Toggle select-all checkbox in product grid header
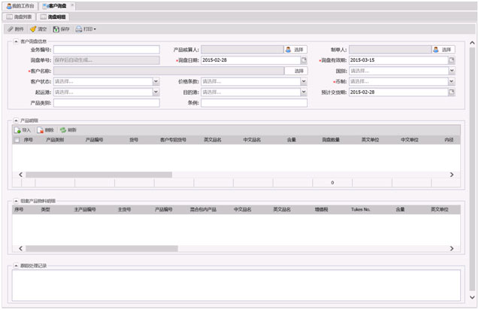Viewport: 479px width, 310px height. pos(17,139)
